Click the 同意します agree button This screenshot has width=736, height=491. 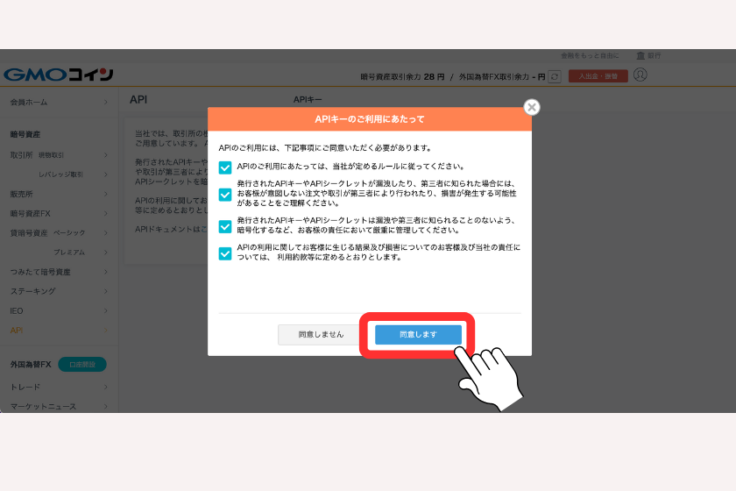click(418, 335)
